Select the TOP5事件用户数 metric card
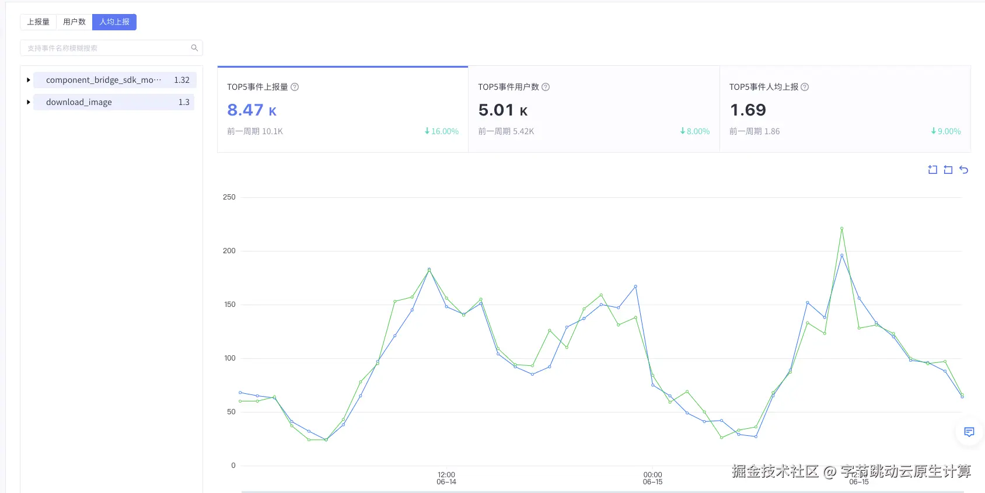The width and height of the screenshot is (985, 493). coord(593,110)
